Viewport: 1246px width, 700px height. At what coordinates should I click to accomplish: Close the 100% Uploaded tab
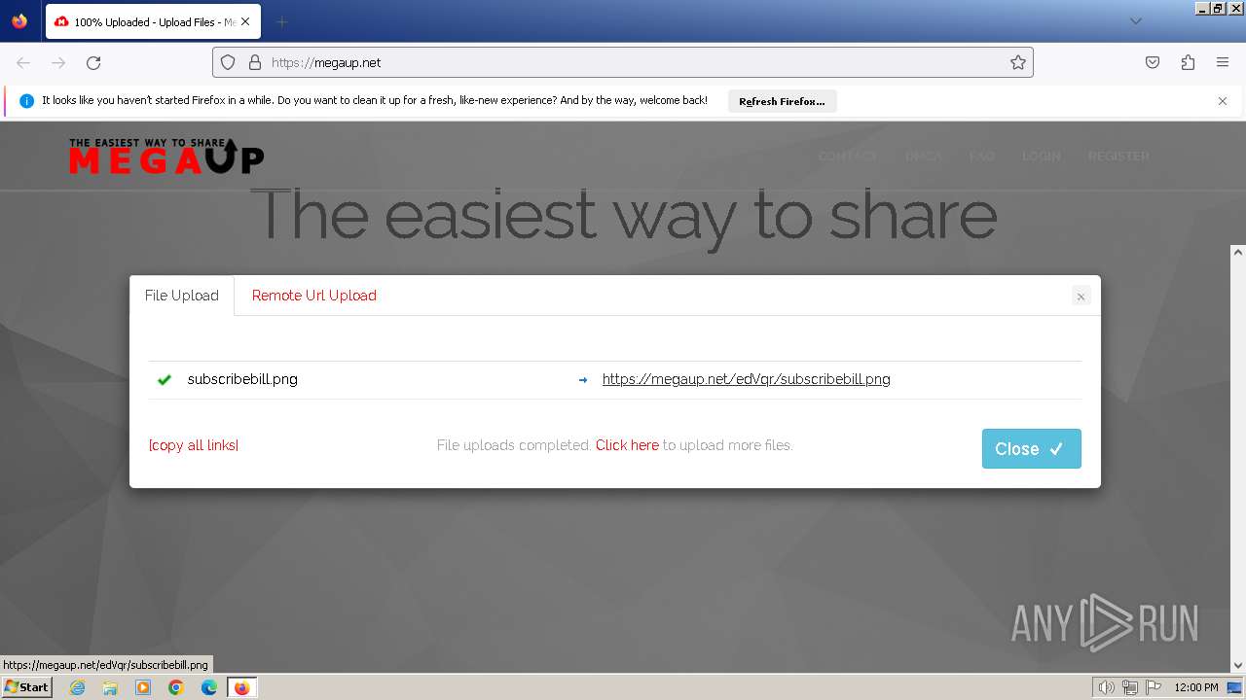(x=244, y=21)
